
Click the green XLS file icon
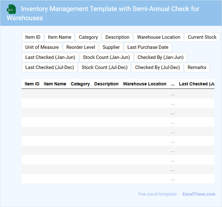coord(12,9)
